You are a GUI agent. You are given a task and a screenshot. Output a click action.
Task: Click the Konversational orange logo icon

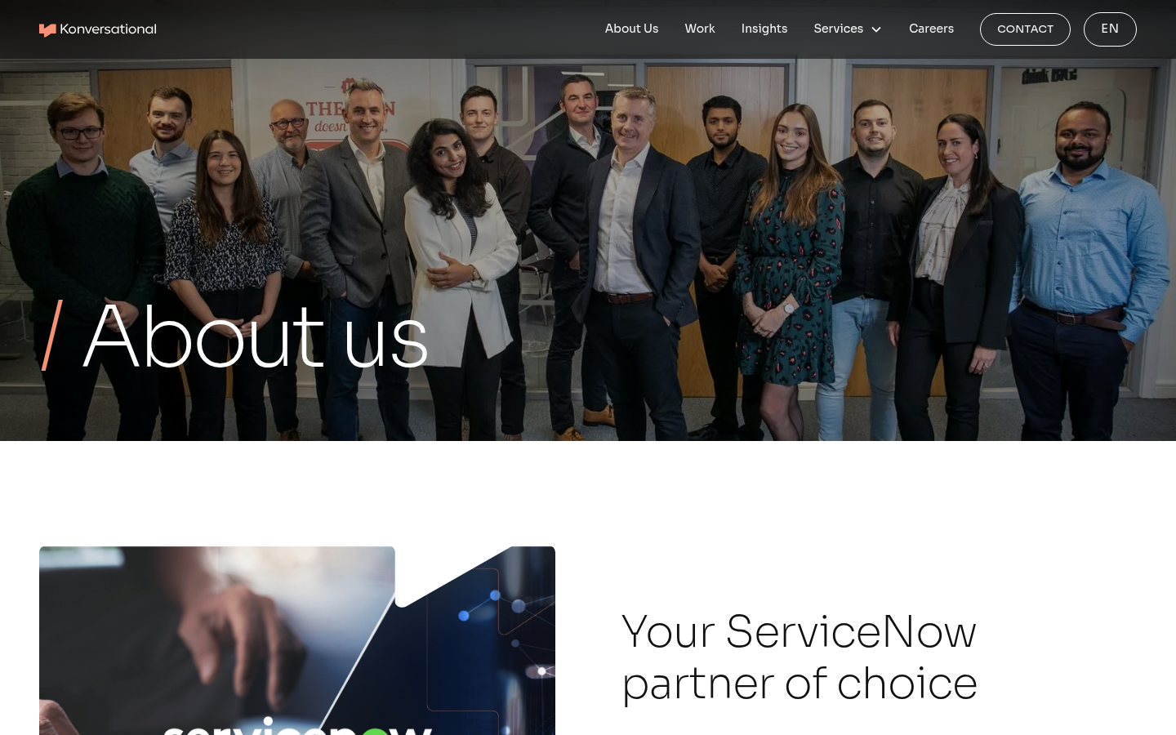47,30
